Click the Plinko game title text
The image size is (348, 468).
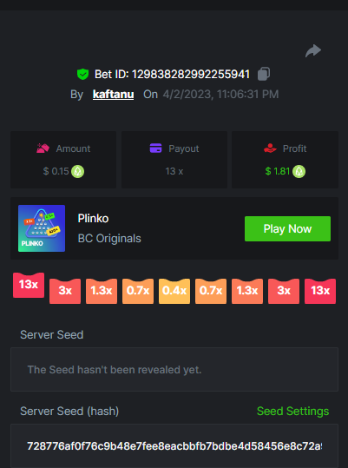[x=93, y=219]
